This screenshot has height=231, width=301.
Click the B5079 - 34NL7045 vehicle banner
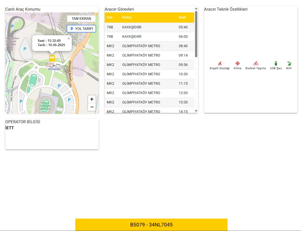(x=151, y=225)
